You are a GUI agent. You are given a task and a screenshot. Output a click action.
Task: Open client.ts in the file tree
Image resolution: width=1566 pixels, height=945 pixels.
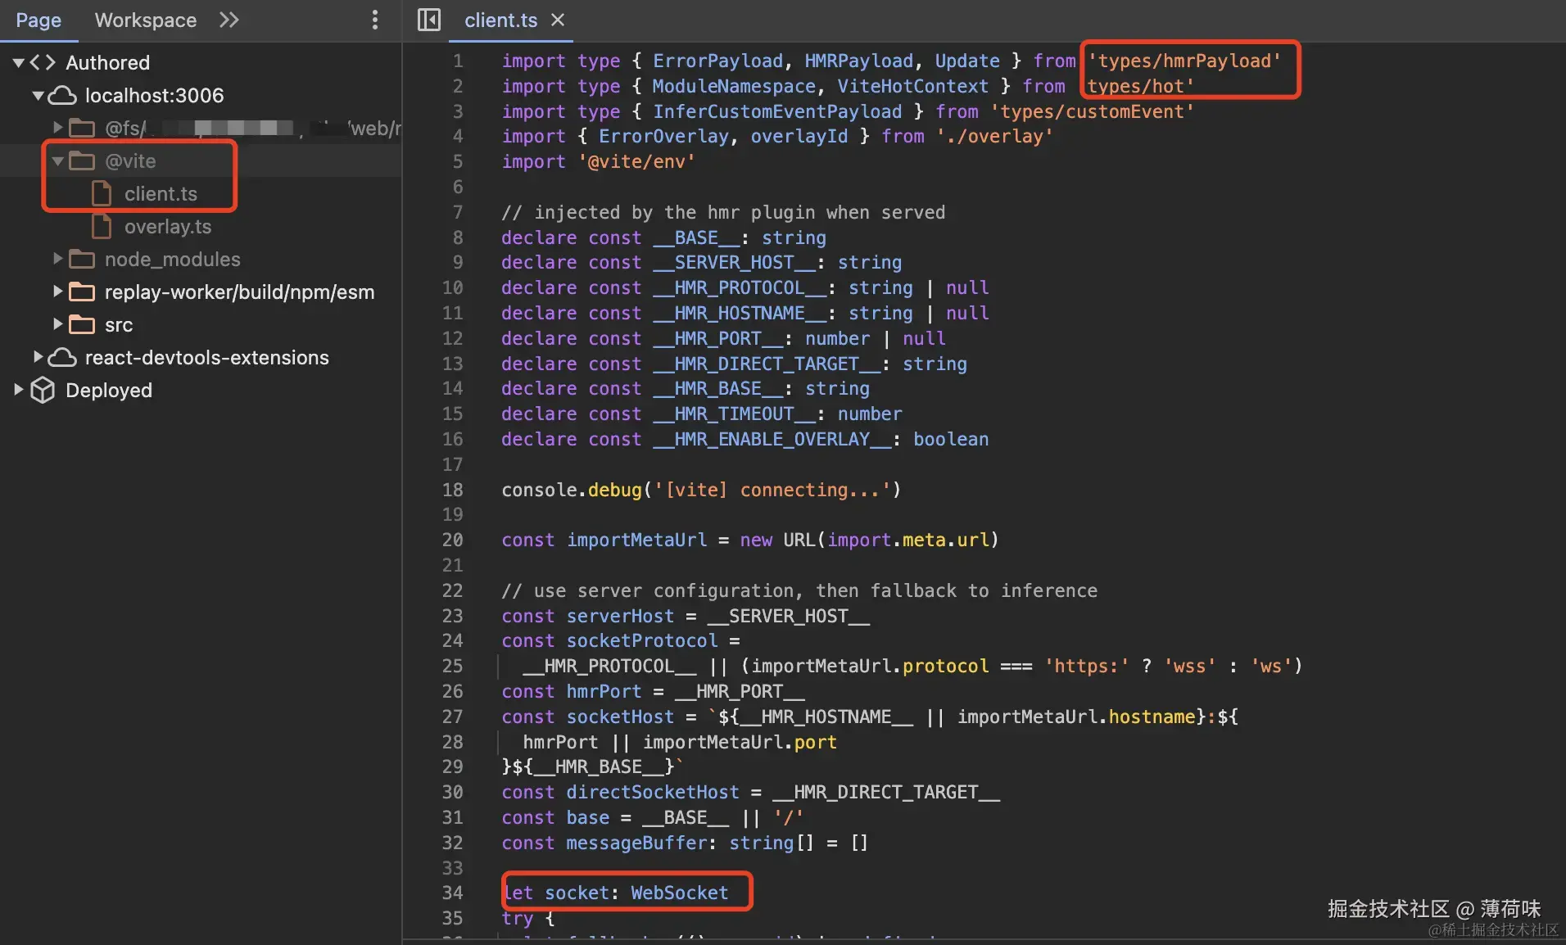[x=161, y=194]
